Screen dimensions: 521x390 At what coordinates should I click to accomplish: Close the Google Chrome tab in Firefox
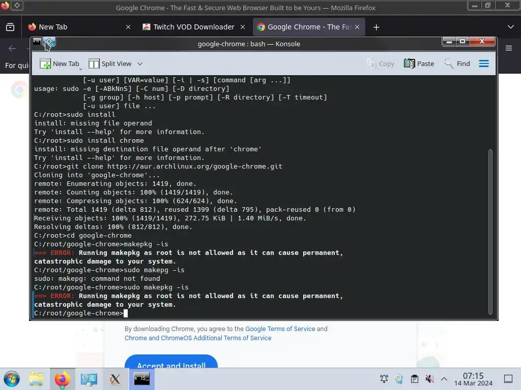[357, 27]
